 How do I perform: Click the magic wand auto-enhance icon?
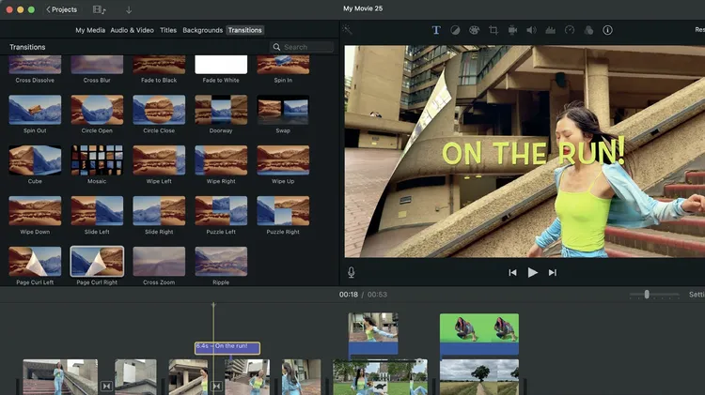349,30
